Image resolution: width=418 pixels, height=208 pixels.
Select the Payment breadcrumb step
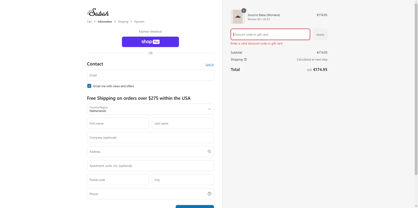[x=139, y=22]
